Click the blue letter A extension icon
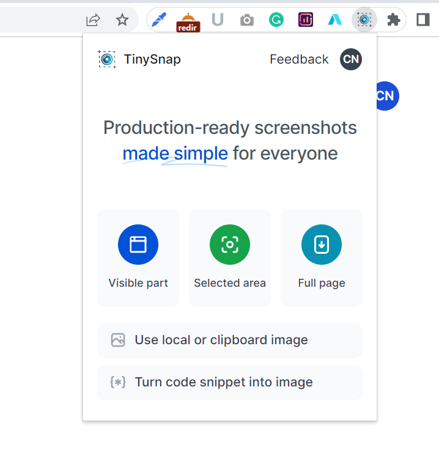The width and height of the screenshot is (439, 450). tap(335, 20)
